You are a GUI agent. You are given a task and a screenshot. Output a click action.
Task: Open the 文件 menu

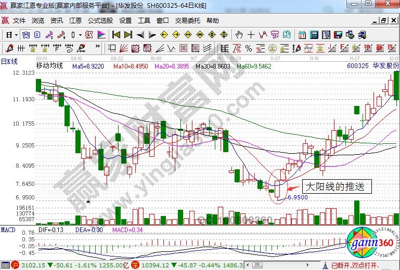tap(19, 21)
